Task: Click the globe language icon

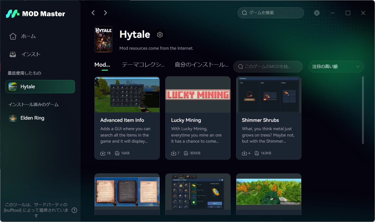Action: [317, 13]
